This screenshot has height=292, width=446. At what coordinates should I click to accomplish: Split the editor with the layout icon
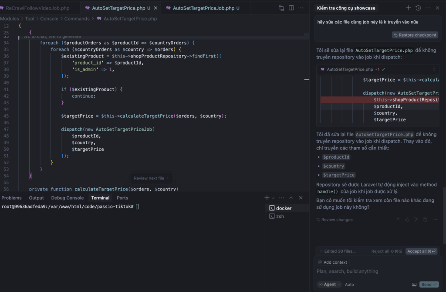tap(291, 8)
